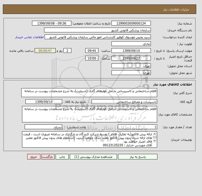Click the remaining days field showing 2
Image resolution: width=202 pixels, height=196 pixels.
[x=67, y=51]
